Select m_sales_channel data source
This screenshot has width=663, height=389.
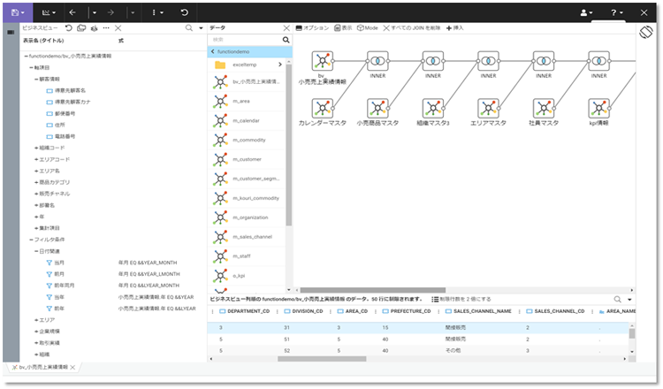click(x=247, y=237)
